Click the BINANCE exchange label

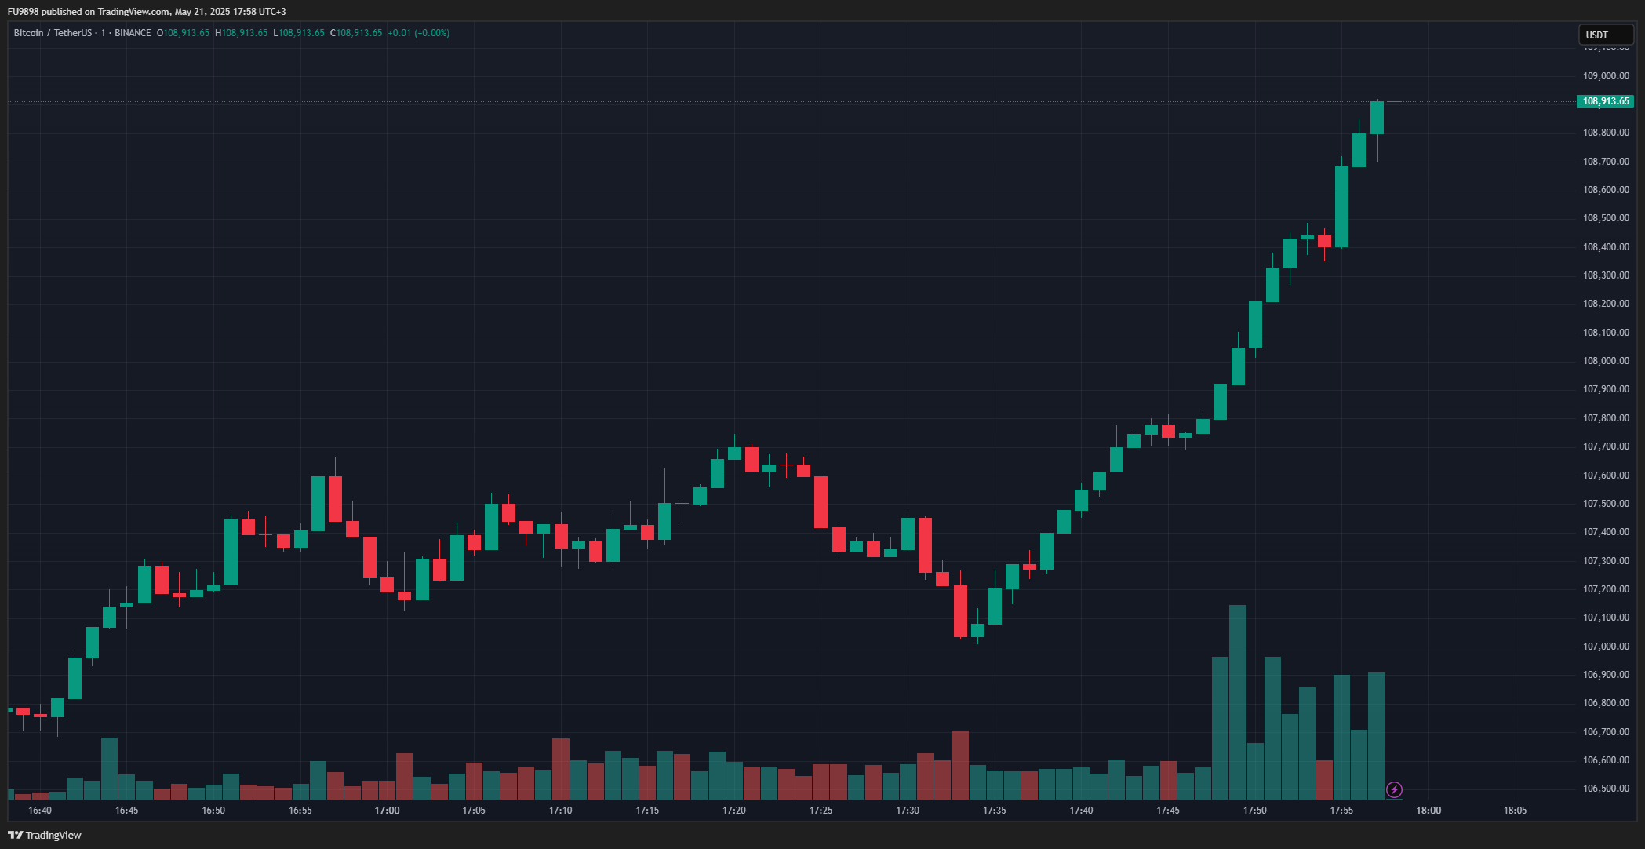tap(133, 33)
